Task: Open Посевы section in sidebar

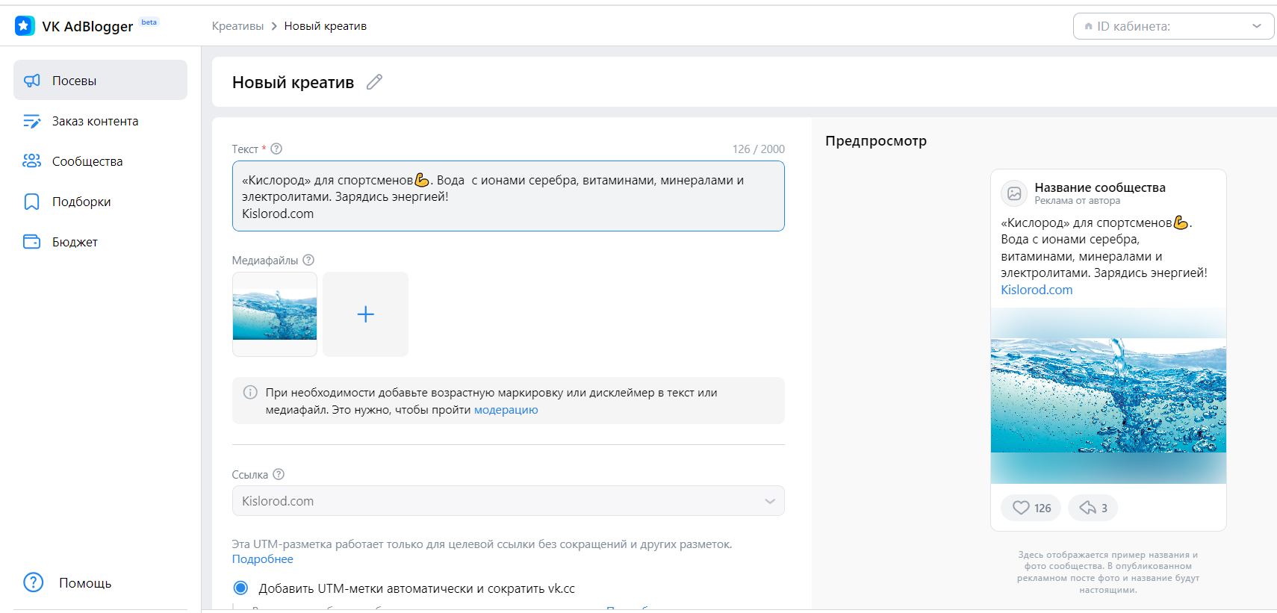Action: [x=100, y=80]
